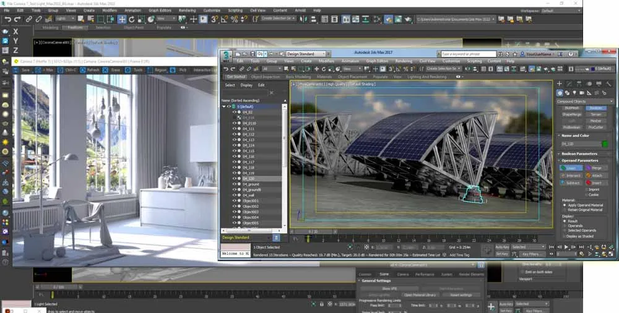The width and height of the screenshot is (619, 313).
Task: Click Go to Start in the 2017 playback controls
Action: 552,247
